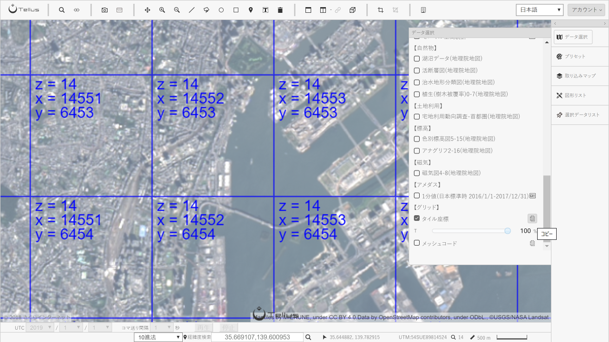Select the rectangle drawing tool
This screenshot has width=609, height=342.
236,10
